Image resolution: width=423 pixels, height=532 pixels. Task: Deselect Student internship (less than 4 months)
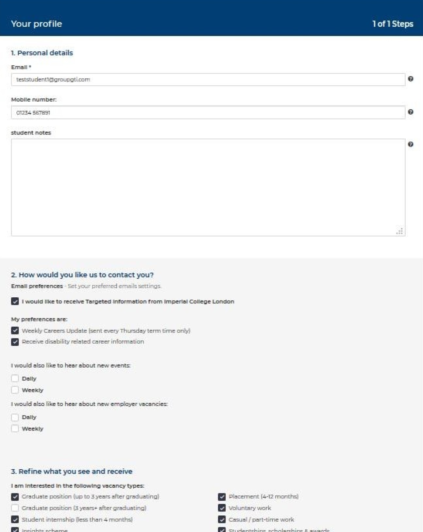coord(15,520)
